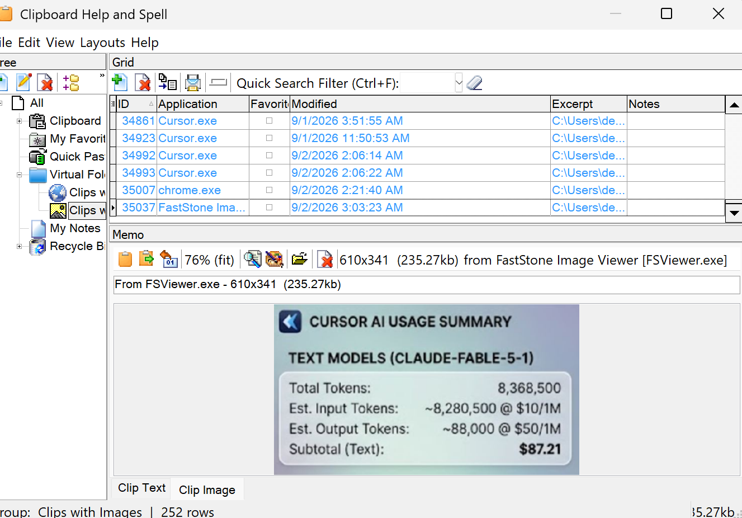Sort grid by the ID column header

pyautogui.click(x=136, y=104)
